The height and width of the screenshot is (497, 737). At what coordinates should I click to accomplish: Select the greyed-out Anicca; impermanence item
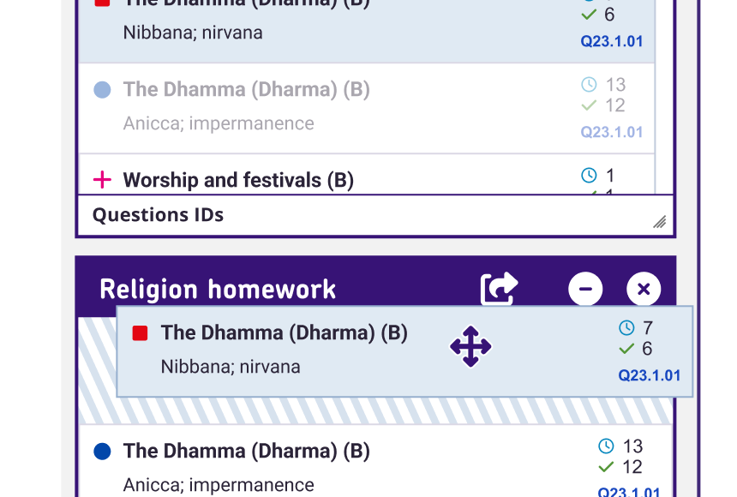point(219,123)
